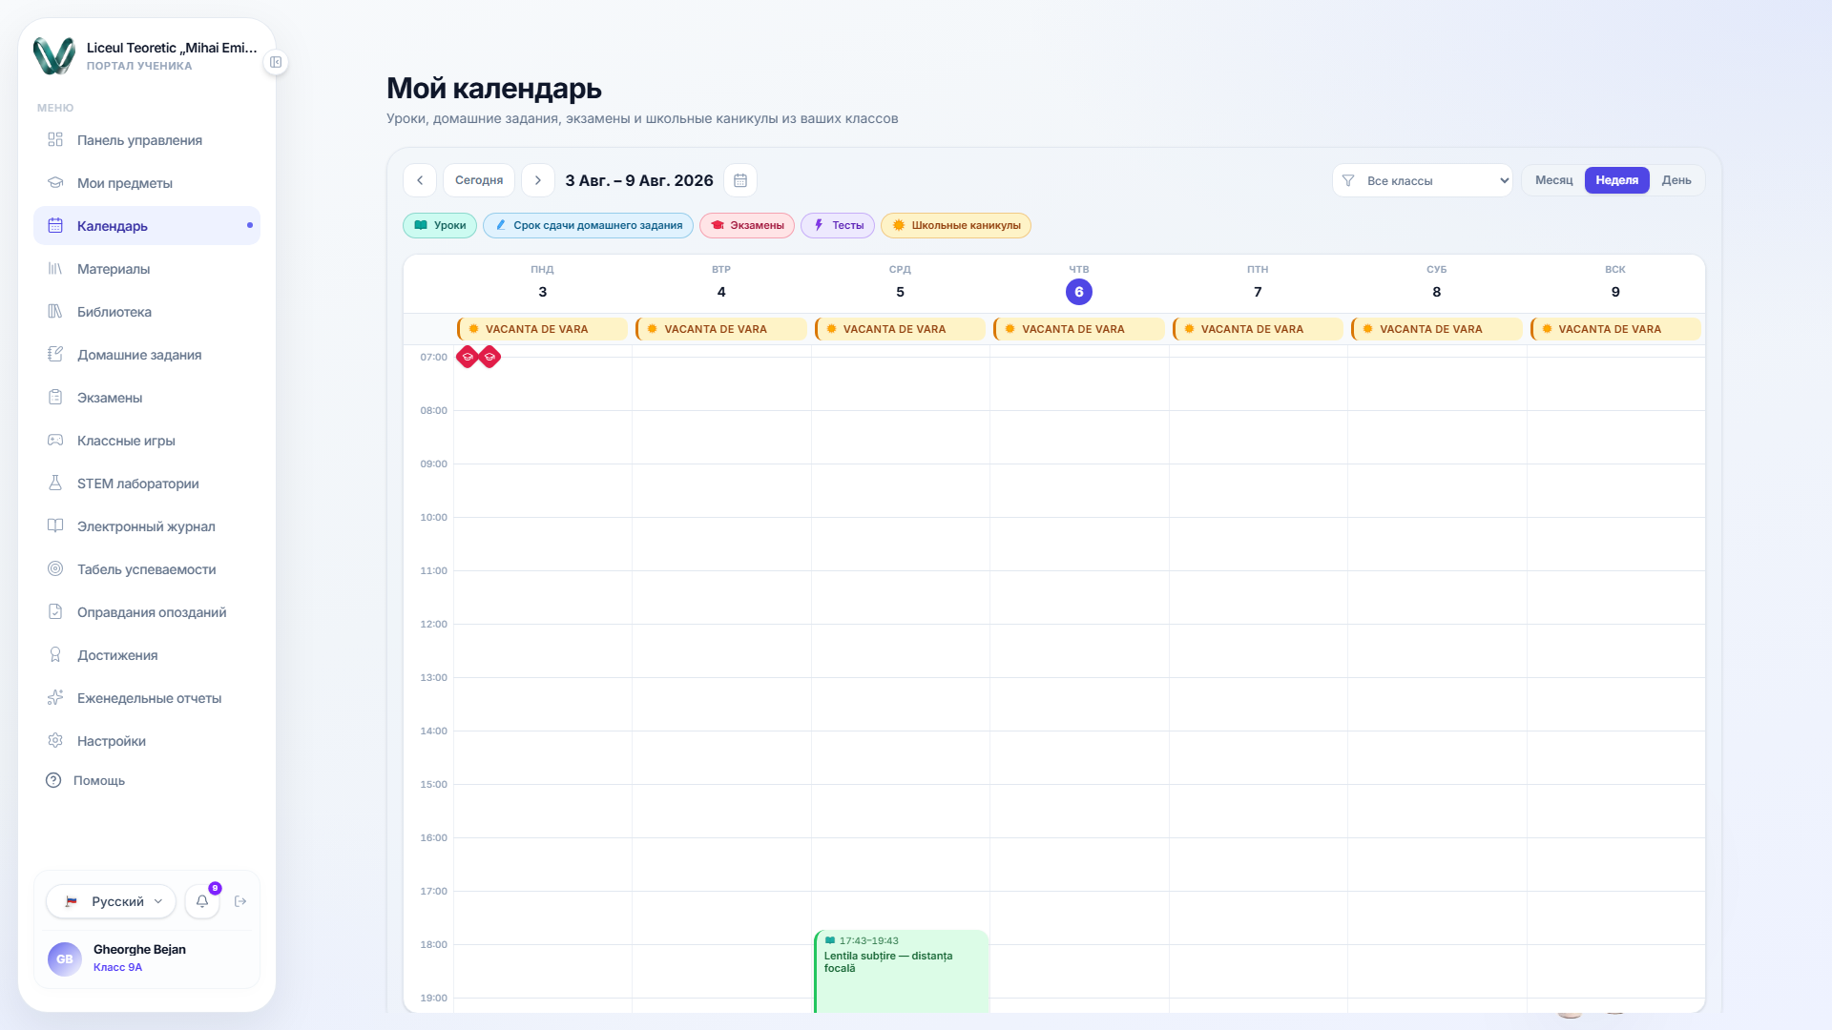This screenshot has height=1030, width=1832.
Task: Open Табель успеваемости link
Action: tap(147, 569)
